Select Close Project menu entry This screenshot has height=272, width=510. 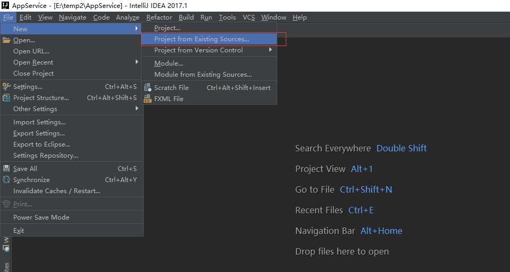point(71,74)
